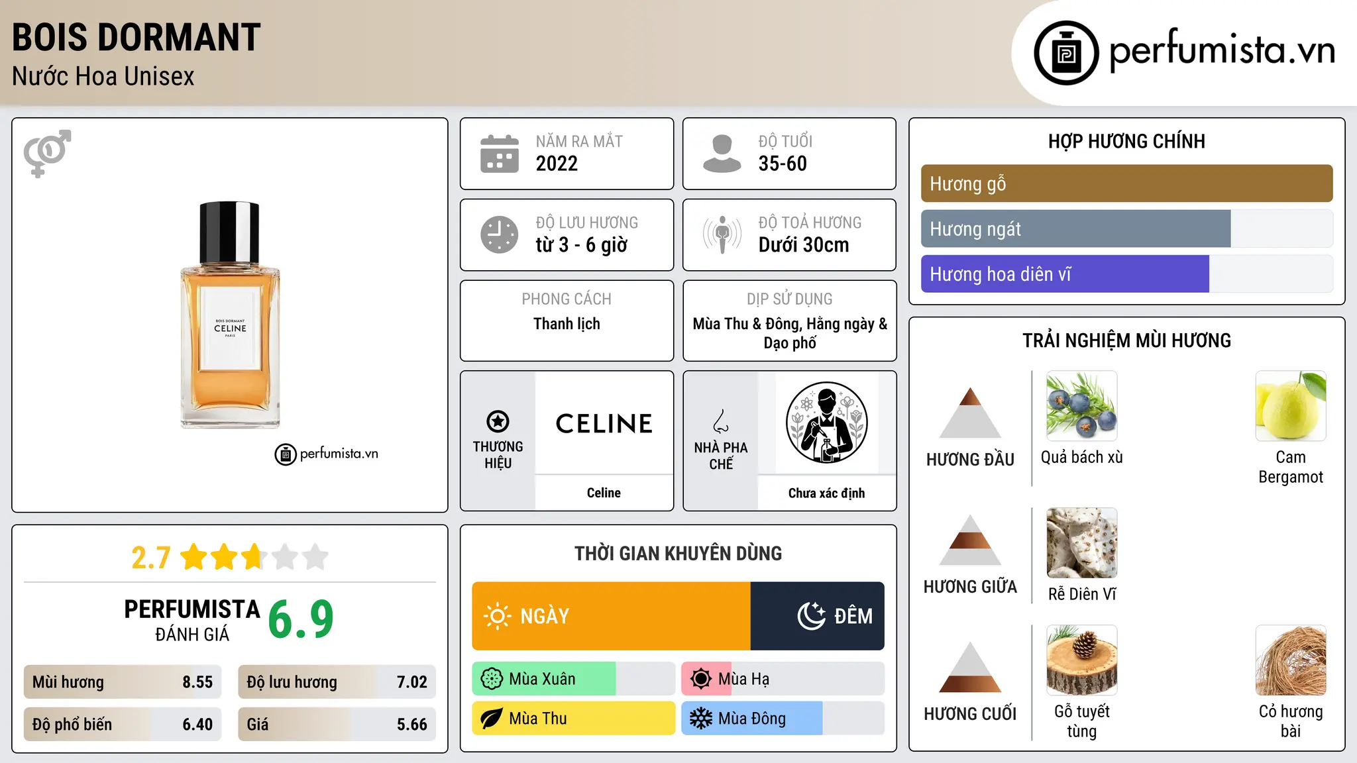The height and width of the screenshot is (763, 1357).
Task: Click the Celine brand name caption
Action: coord(604,493)
